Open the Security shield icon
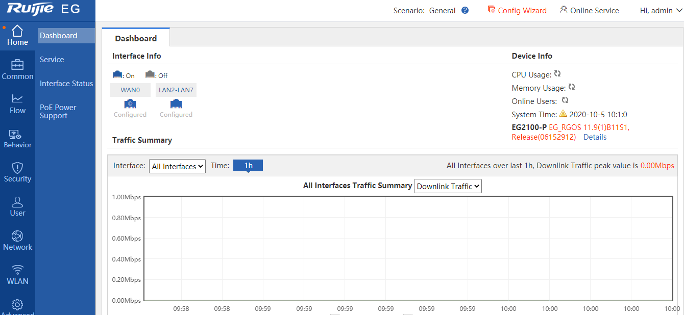This screenshot has height=315, width=684. tap(17, 168)
